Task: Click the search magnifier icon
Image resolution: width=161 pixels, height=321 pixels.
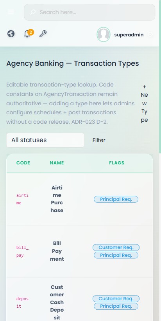Action: click(x=33, y=12)
